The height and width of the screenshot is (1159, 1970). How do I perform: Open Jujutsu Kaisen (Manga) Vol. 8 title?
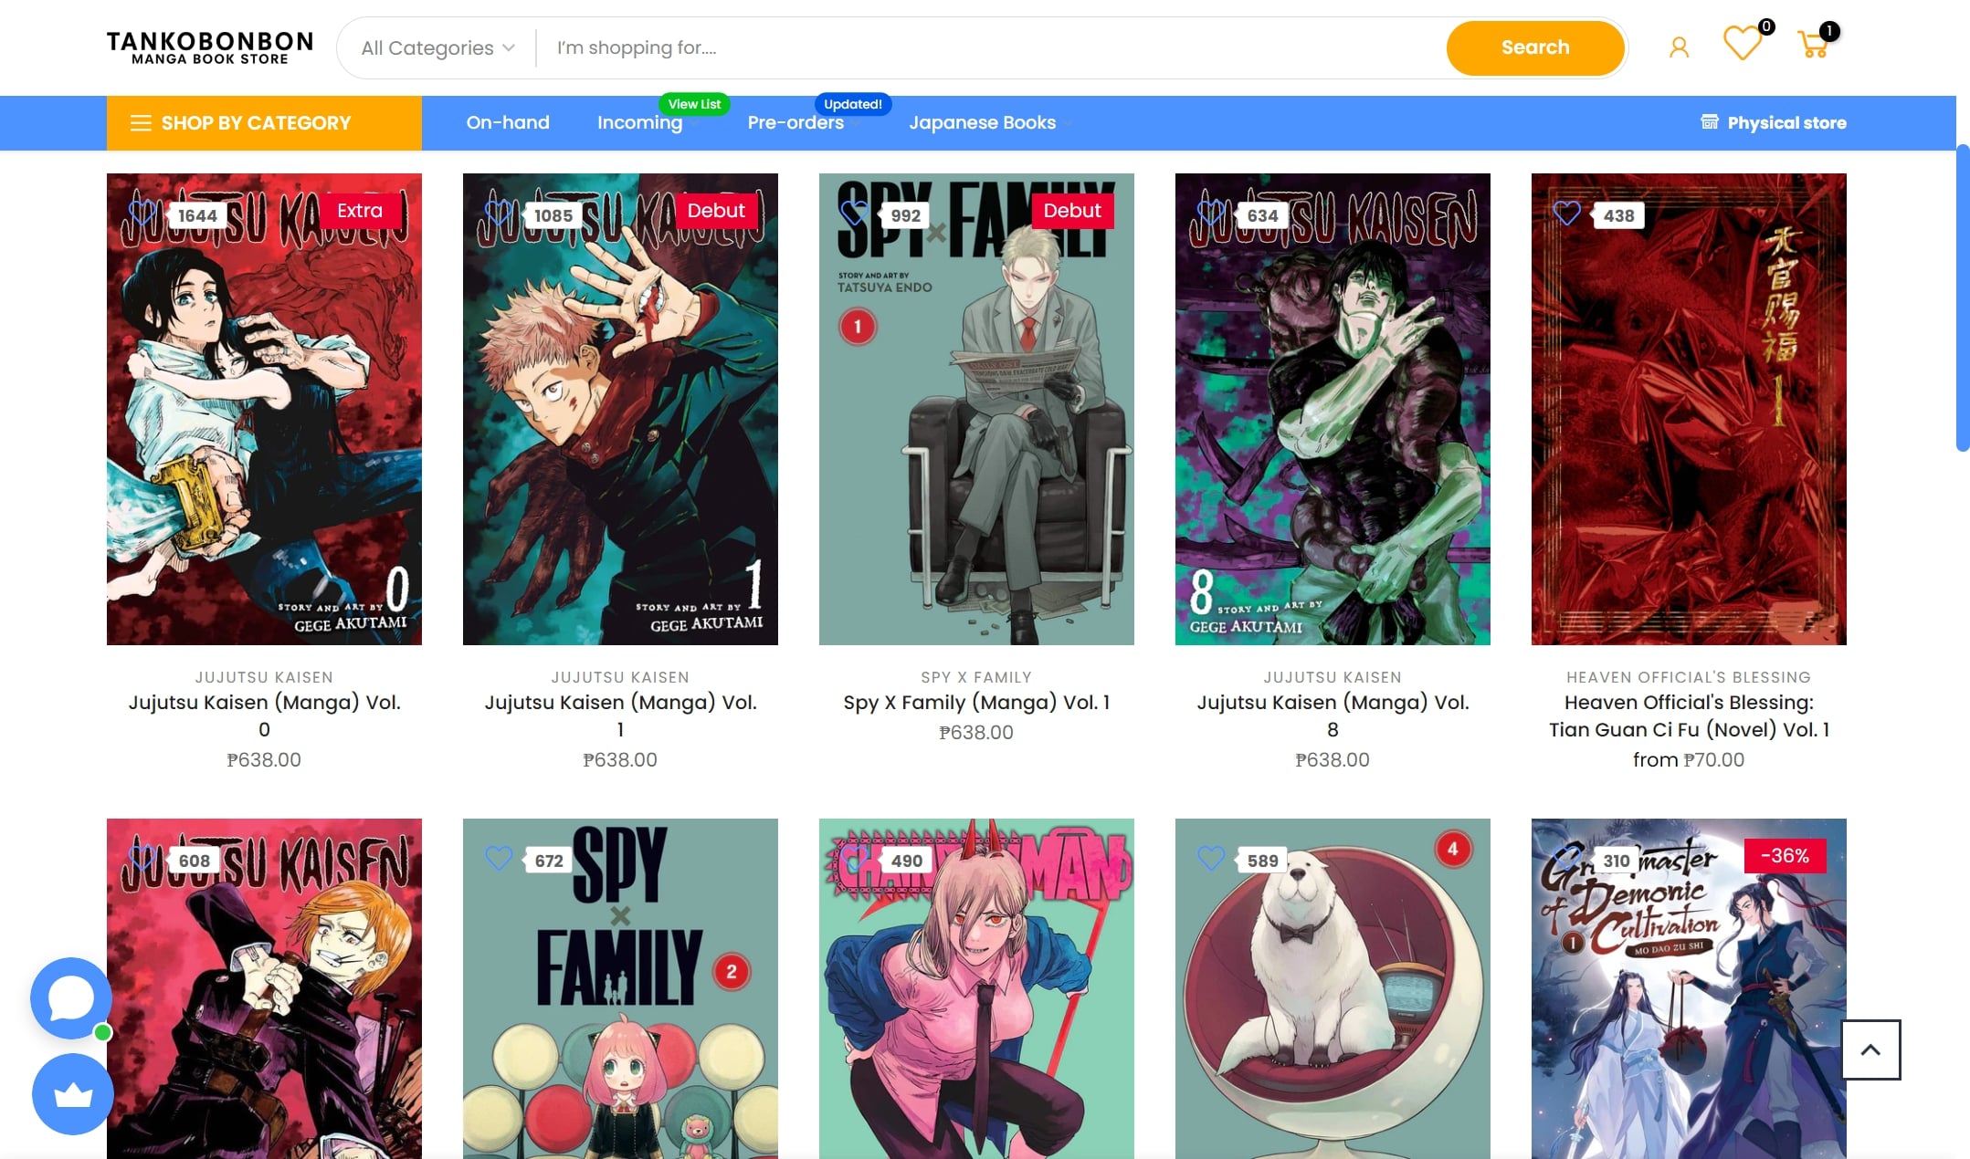1333,715
